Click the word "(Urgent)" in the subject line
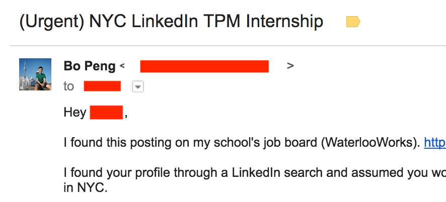Screen dimensions: 446x202 pos(52,22)
